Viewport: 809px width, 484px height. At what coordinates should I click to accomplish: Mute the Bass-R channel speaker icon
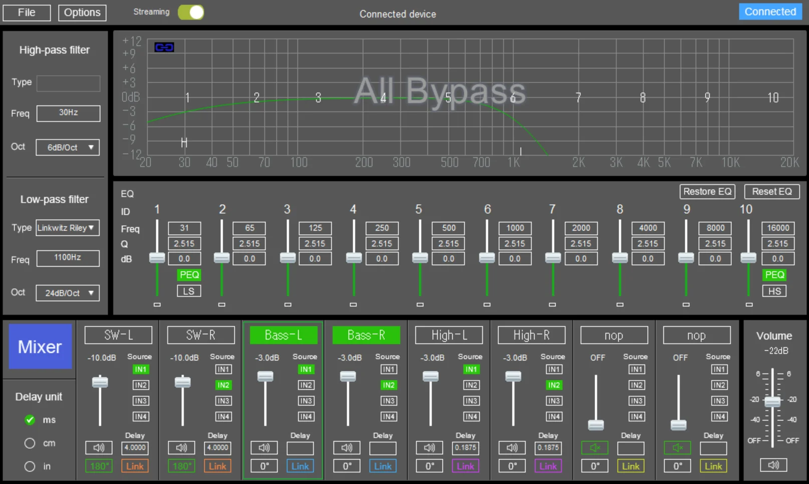[347, 447]
